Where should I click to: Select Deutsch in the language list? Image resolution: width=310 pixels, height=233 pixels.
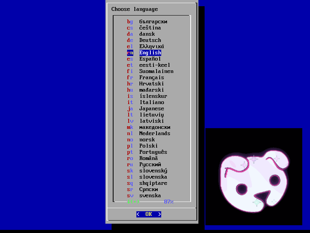[144, 40]
